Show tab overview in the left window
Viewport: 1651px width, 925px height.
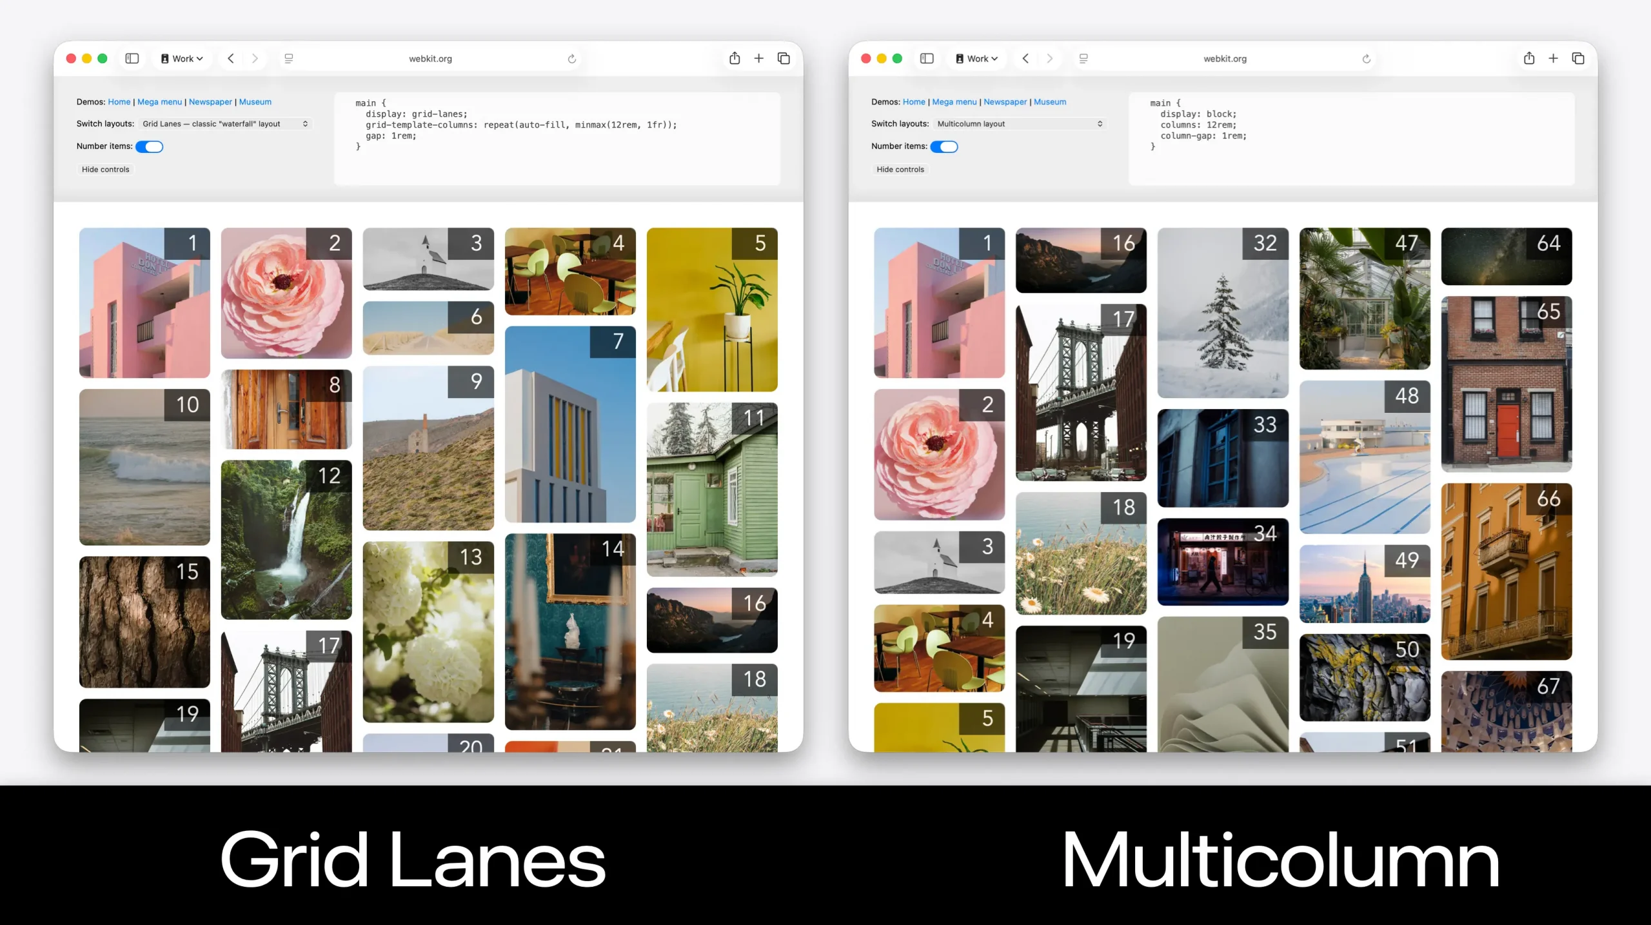point(783,58)
